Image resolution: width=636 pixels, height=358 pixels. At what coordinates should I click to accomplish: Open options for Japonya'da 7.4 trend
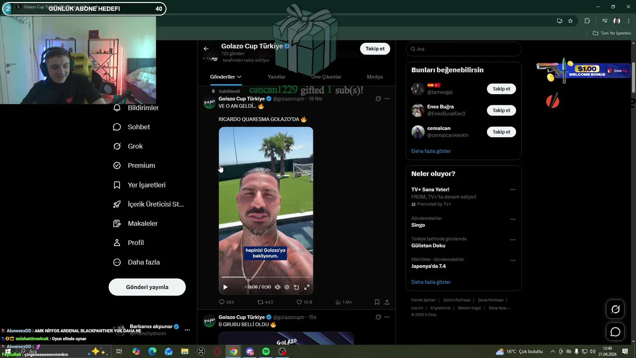pyautogui.click(x=513, y=260)
